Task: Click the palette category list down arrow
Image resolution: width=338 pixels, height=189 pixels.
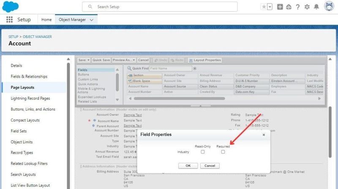Action: pos(117,100)
